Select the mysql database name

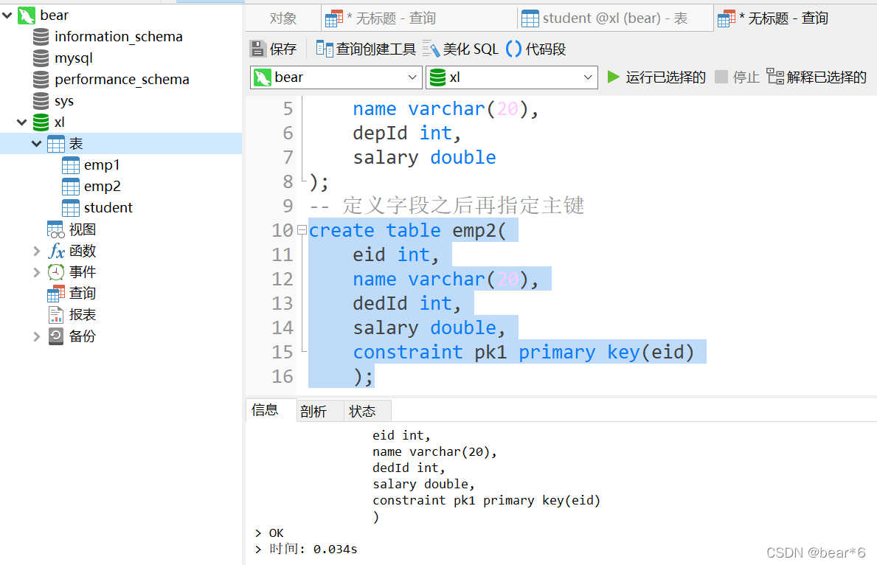[x=74, y=58]
